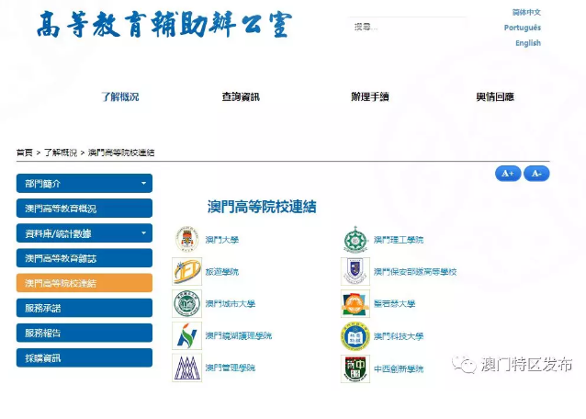Click the security forces academy crest
Viewport: 586px width, 419px height.
355,271
